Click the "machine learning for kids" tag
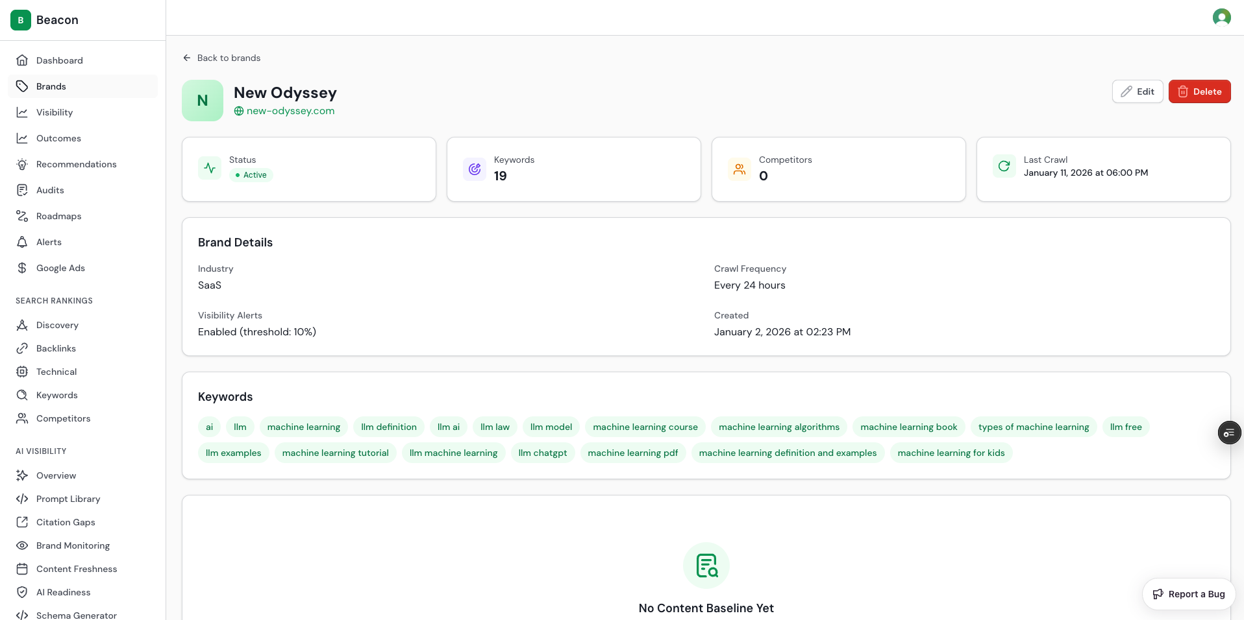 pos(951,453)
